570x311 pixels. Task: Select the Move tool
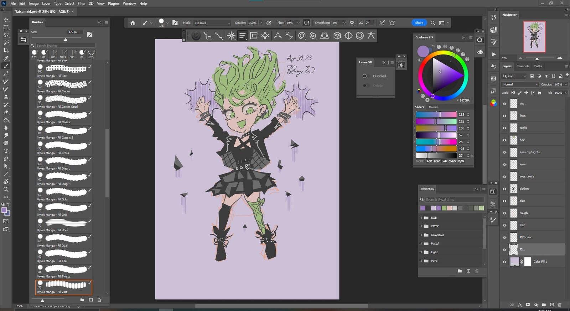click(x=6, y=20)
